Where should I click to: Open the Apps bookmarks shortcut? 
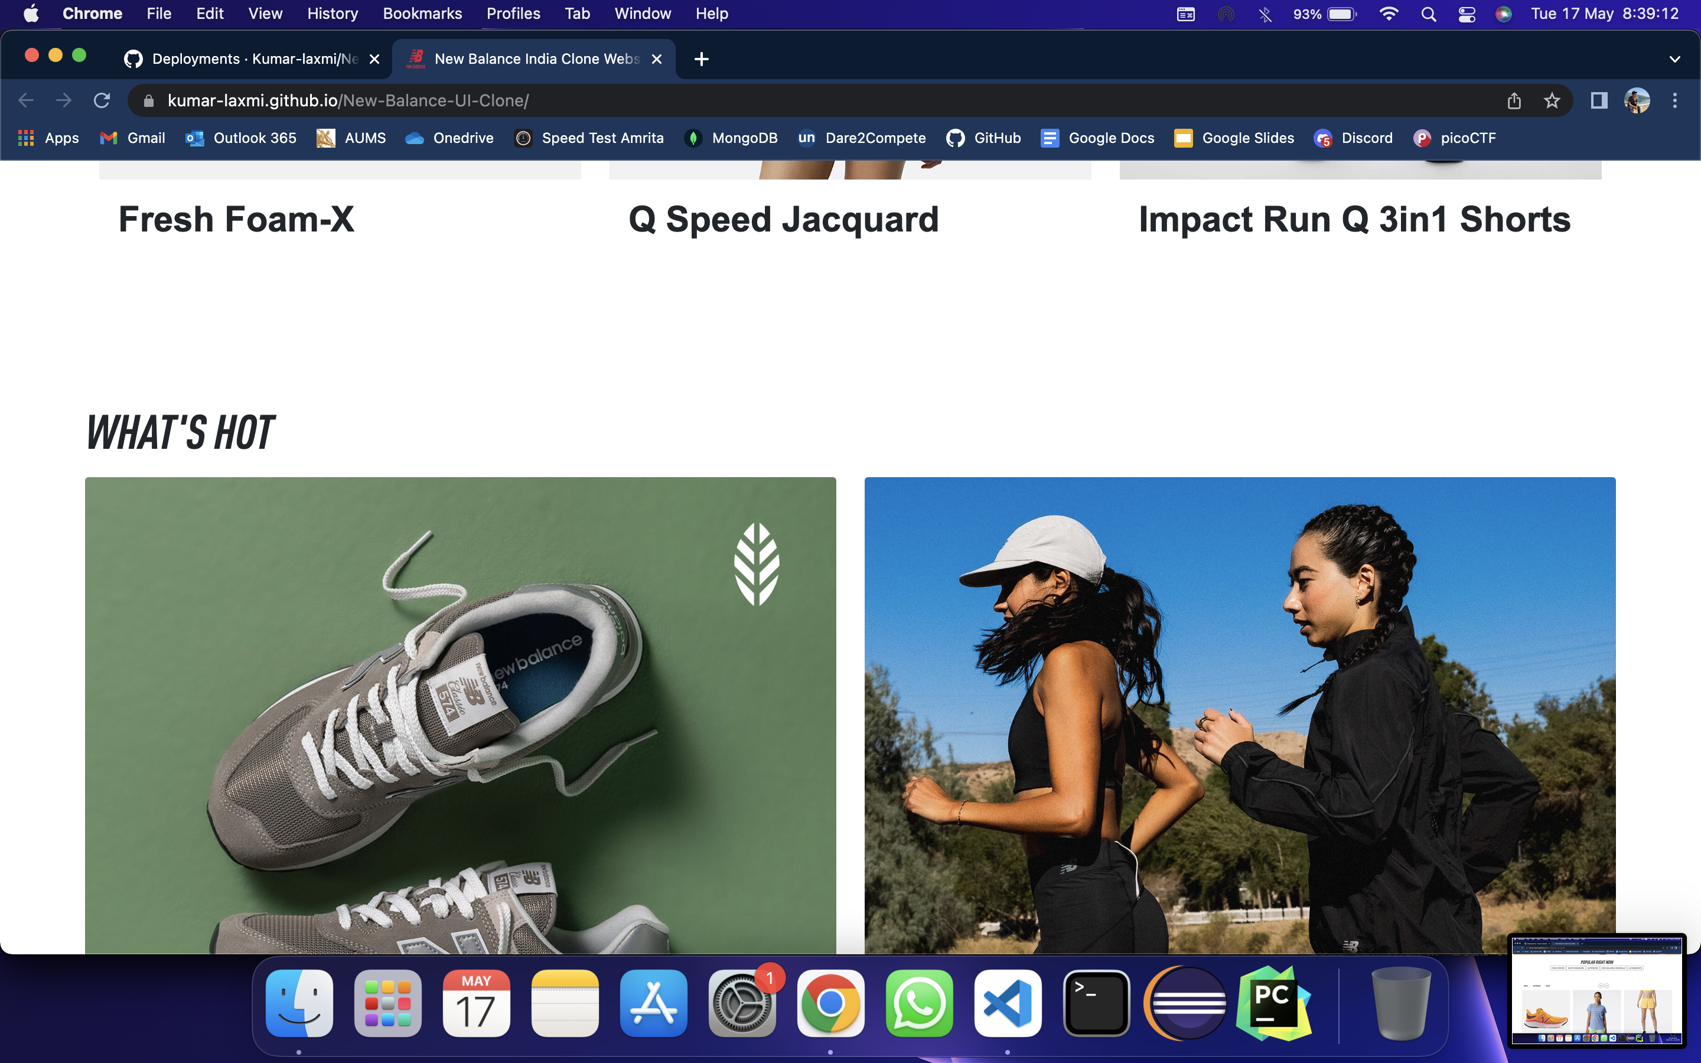click(x=48, y=138)
